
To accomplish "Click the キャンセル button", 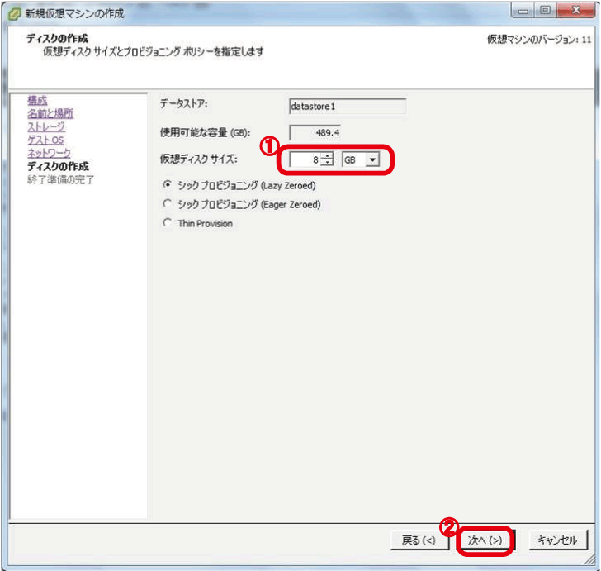I will (558, 540).
